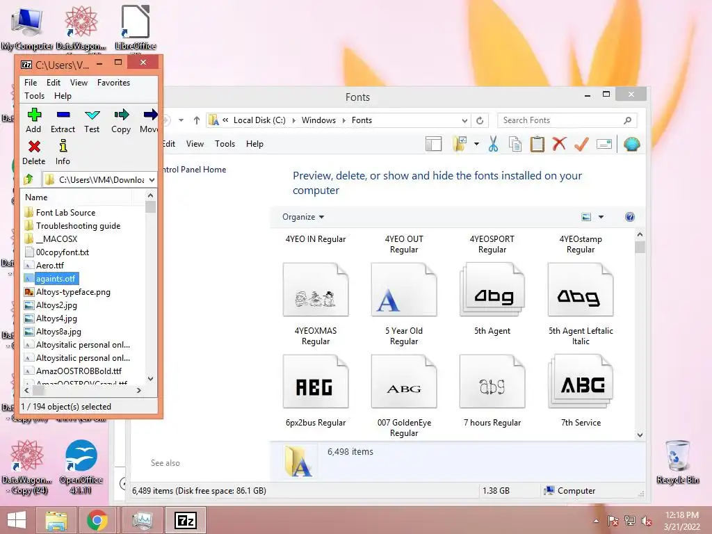Viewport: 712px width, 534px height.
Task: Open the View menu in Fonts window
Action: pyautogui.click(x=195, y=144)
